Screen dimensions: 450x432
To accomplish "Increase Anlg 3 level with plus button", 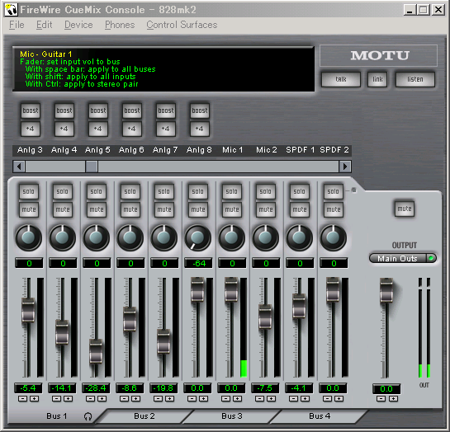I will pos(34,399).
